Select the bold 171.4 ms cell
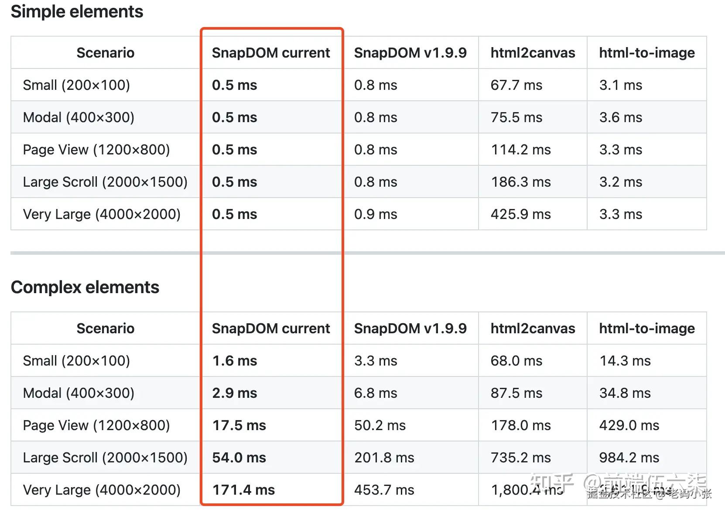Image resolution: width=725 pixels, height=513 pixels. click(243, 490)
